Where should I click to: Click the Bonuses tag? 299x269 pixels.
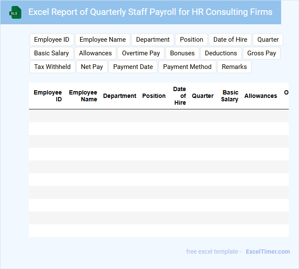pos(182,53)
